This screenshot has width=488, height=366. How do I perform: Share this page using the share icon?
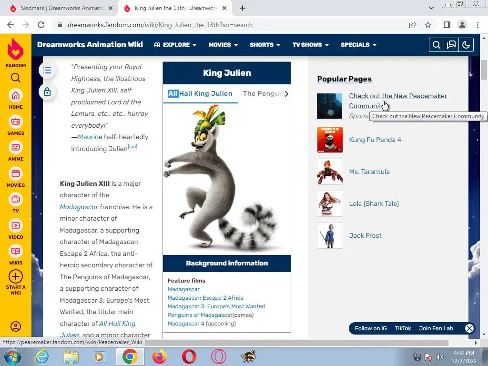tap(413, 25)
